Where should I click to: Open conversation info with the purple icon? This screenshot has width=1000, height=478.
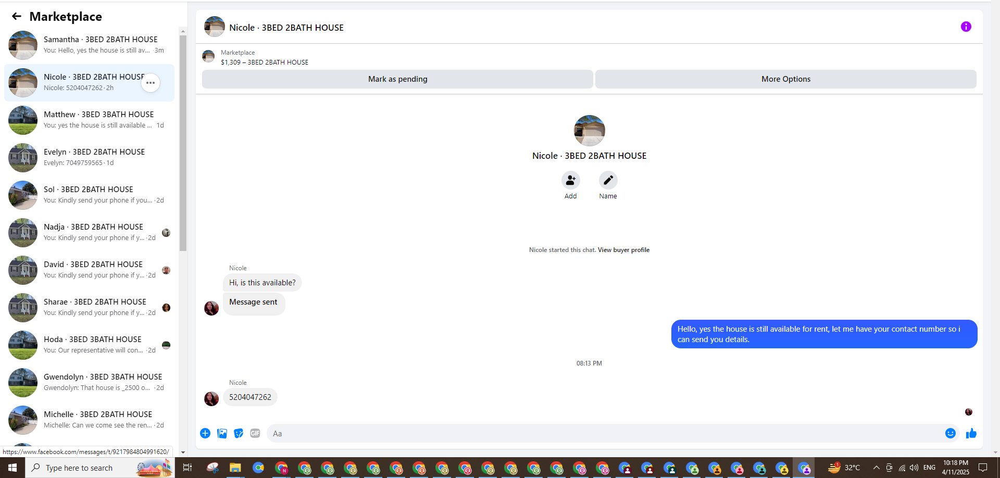[966, 27]
